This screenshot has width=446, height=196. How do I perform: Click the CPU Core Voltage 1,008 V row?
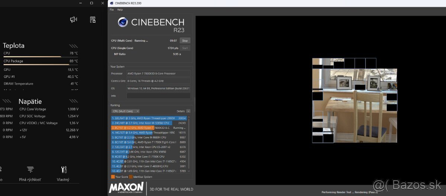coord(49,109)
